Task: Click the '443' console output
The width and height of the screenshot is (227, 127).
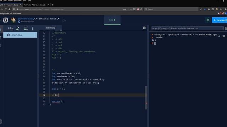Action: click(x=154, y=40)
